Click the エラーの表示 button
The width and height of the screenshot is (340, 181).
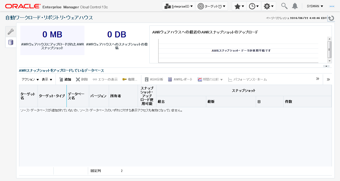(105, 79)
